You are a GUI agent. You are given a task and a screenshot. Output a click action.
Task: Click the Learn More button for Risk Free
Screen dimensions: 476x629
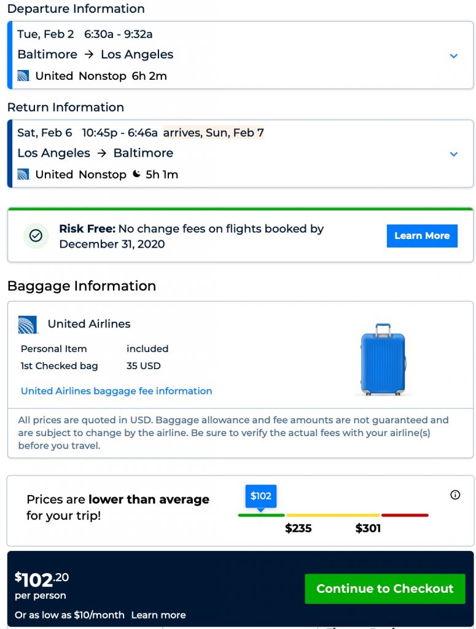(x=422, y=236)
